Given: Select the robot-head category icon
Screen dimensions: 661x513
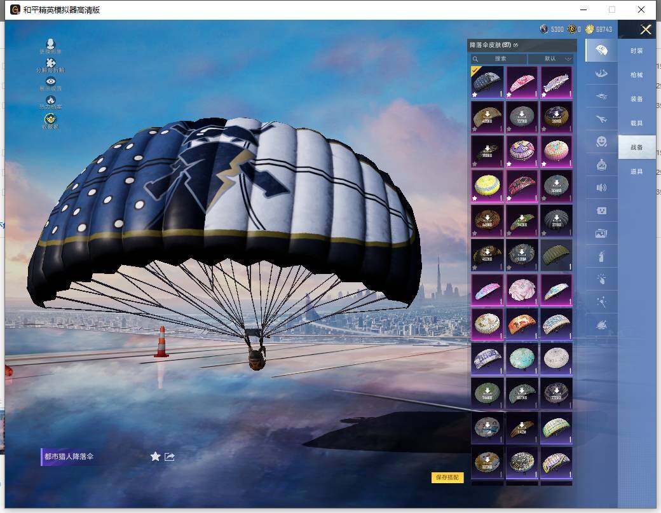Looking at the screenshot, I should click(x=601, y=165).
